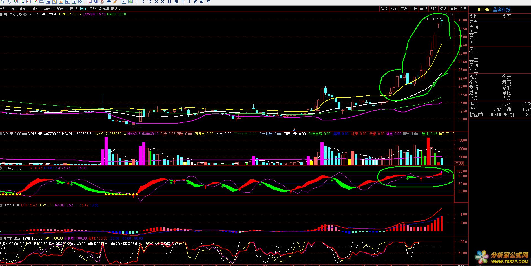Select the RSI indicator icon

tap(96, 2)
